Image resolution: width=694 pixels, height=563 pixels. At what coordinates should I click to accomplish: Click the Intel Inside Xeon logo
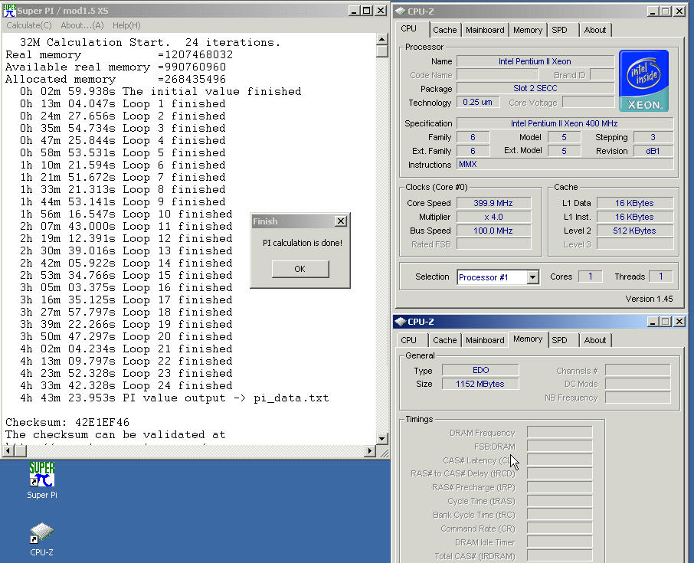point(643,80)
